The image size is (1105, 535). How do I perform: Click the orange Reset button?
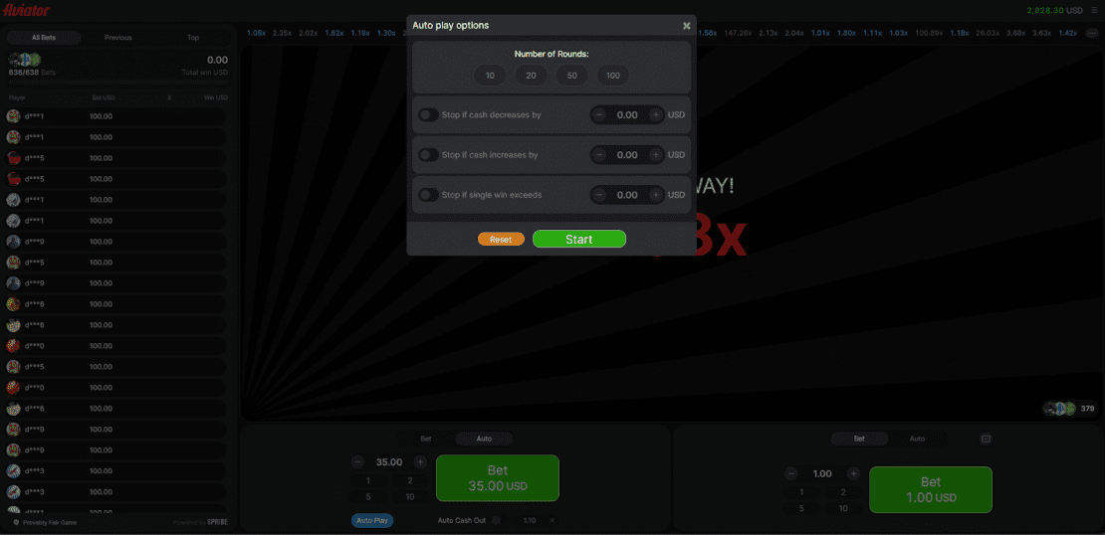pos(501,240)
